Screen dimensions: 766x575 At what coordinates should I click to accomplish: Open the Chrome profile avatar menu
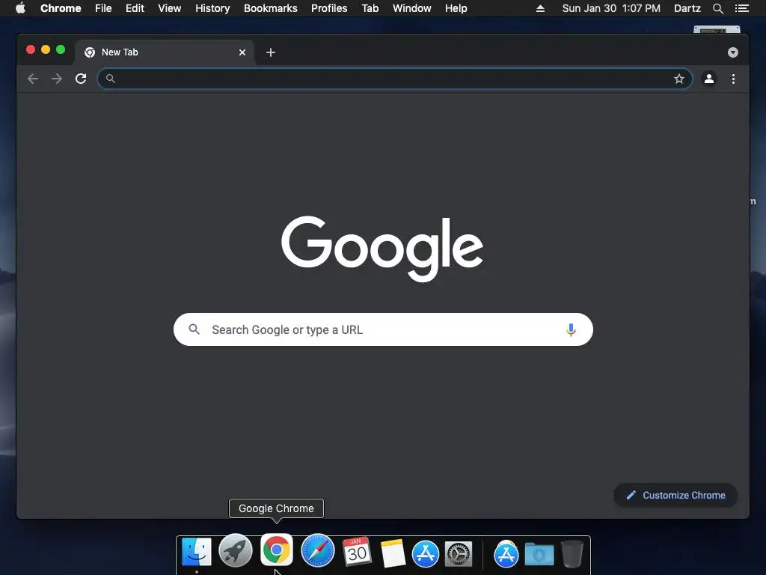709,79
